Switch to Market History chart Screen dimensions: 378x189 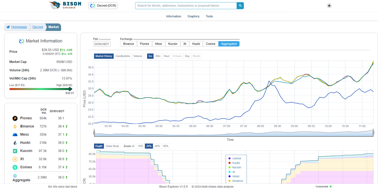104,56
